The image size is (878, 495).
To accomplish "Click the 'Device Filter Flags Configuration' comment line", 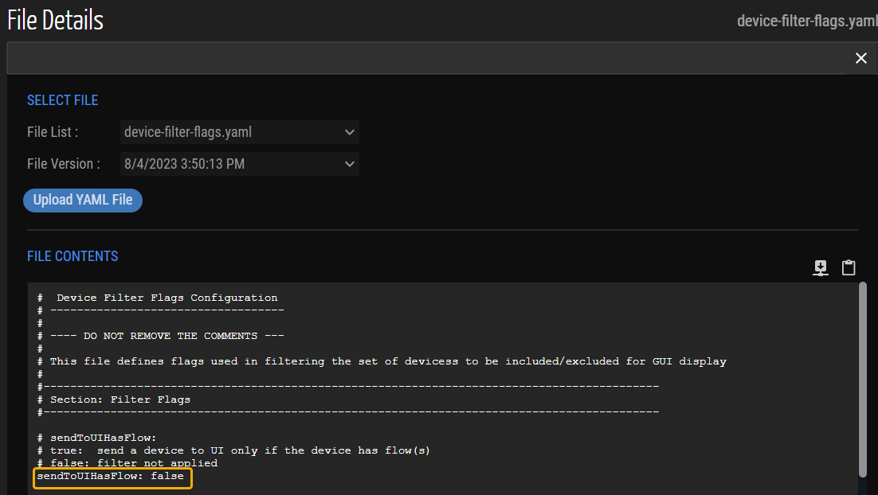I will pos(157,298).
